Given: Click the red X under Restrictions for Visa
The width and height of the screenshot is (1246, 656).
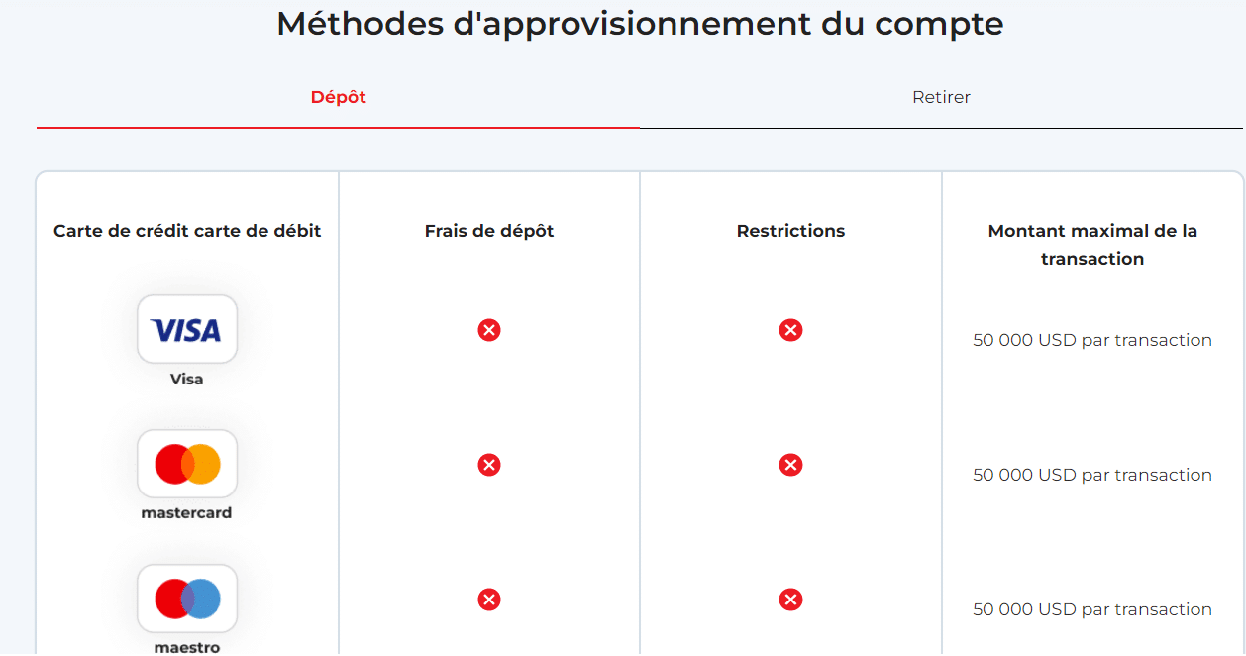Looking at the screenshot, I should pyautogui.click(x=790, y=330).
